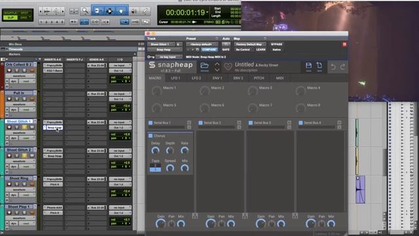The width and height of the screenshot is (419, 236).
Task: Save the Snap Heap preset via floppy icon
Action: coord(308,66)
